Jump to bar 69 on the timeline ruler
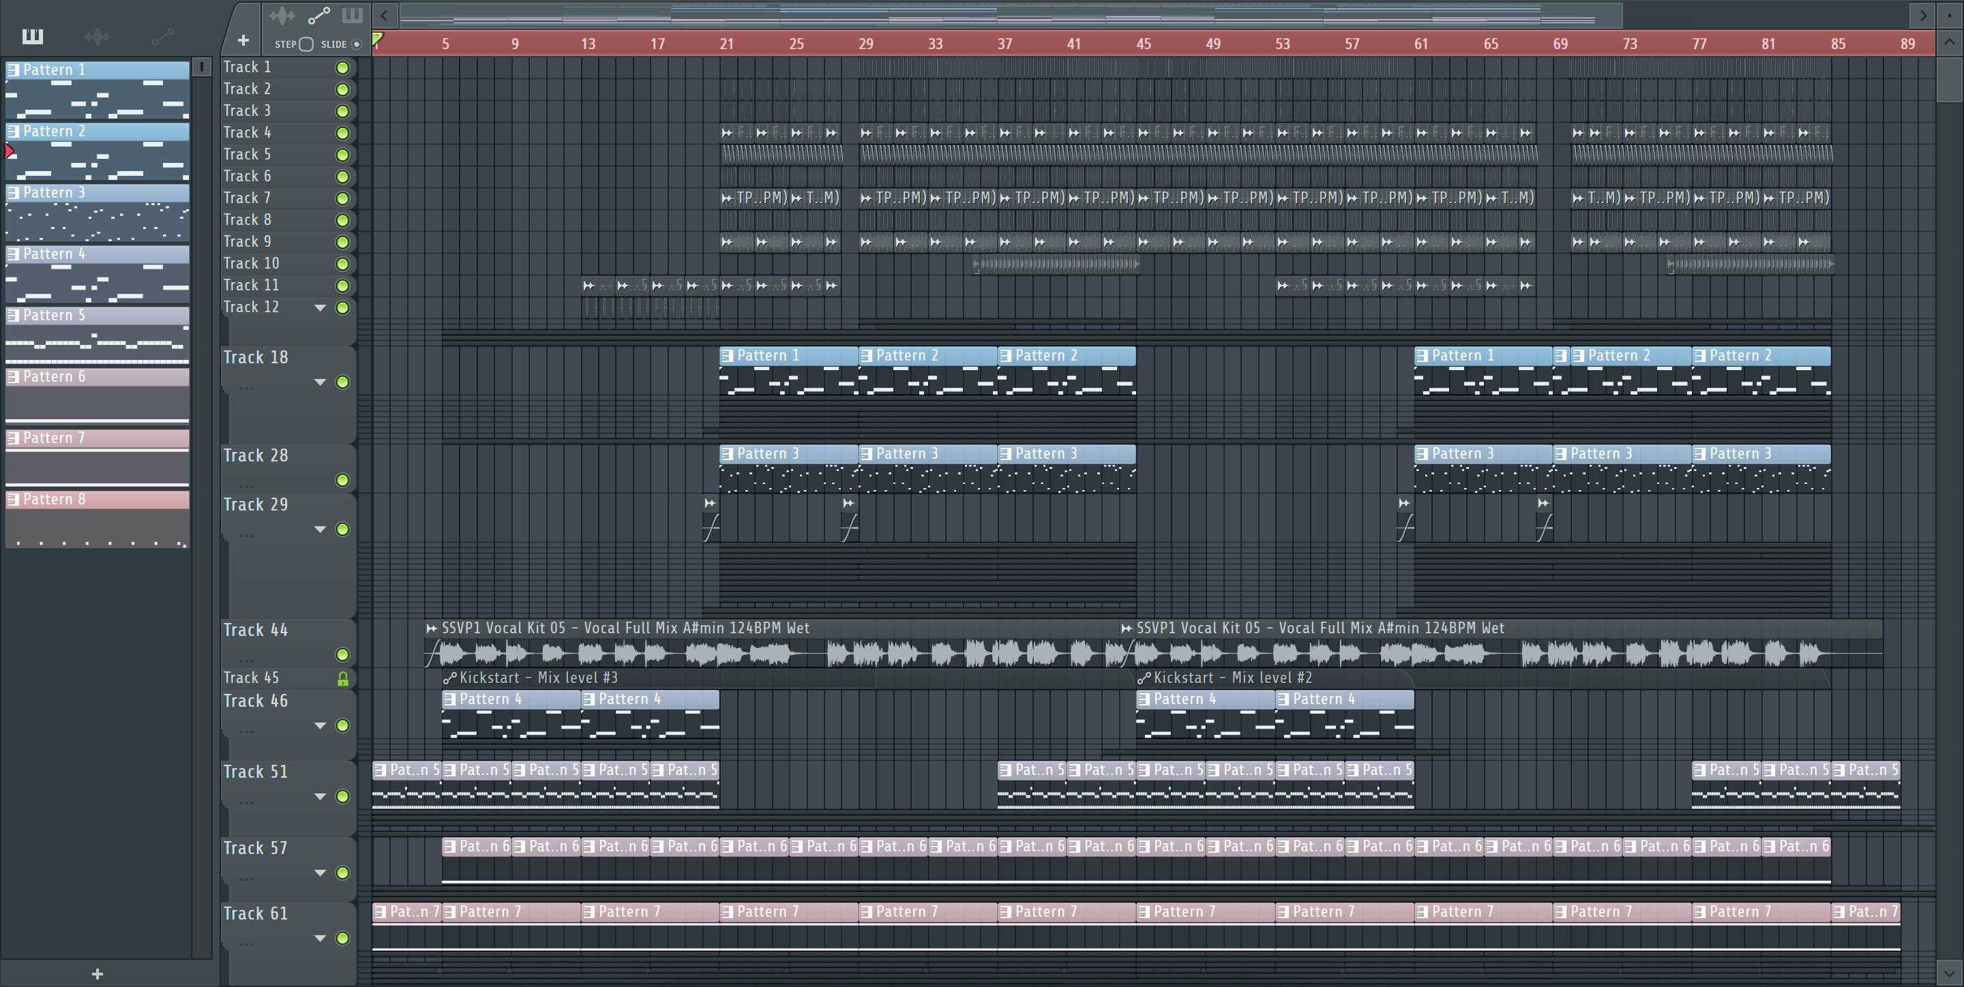The image size is (1964, 987). 1561,44
